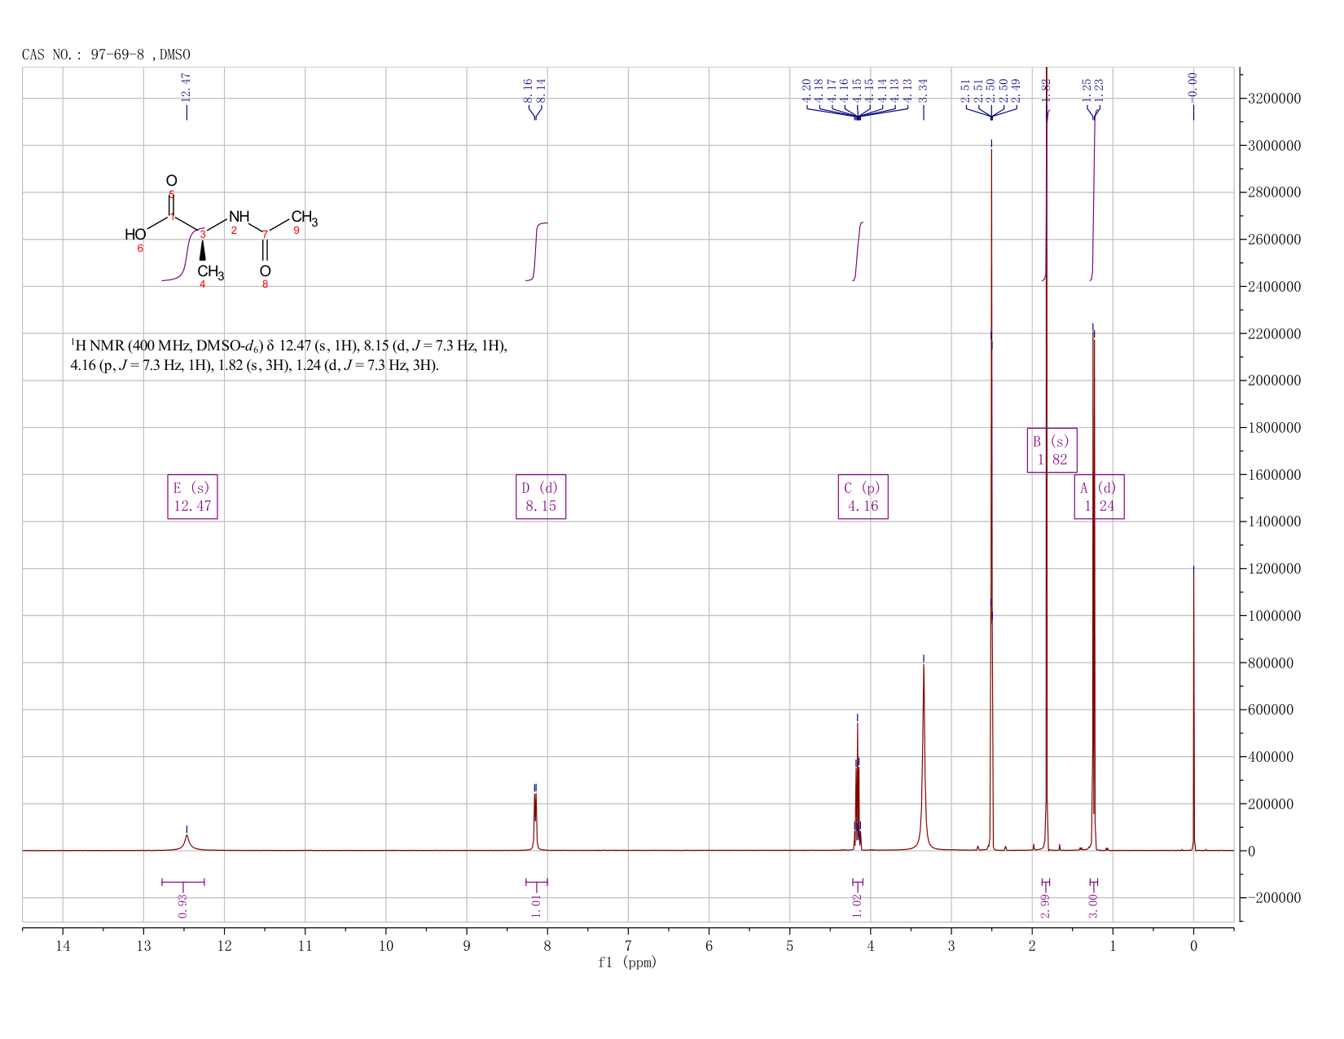Select the 0.93 integral value
The image size is (1344, 1039).
183,905
